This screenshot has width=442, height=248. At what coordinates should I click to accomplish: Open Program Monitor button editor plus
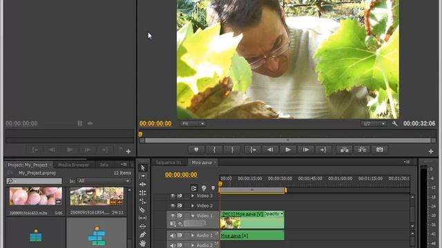click(x=431, y=152)
